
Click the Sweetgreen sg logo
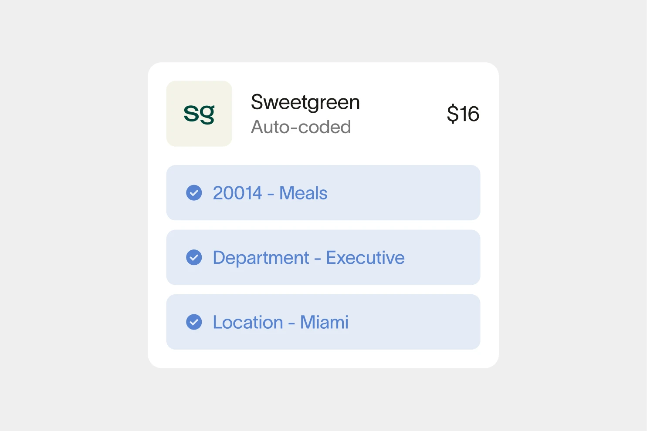[x=199, y=114]
